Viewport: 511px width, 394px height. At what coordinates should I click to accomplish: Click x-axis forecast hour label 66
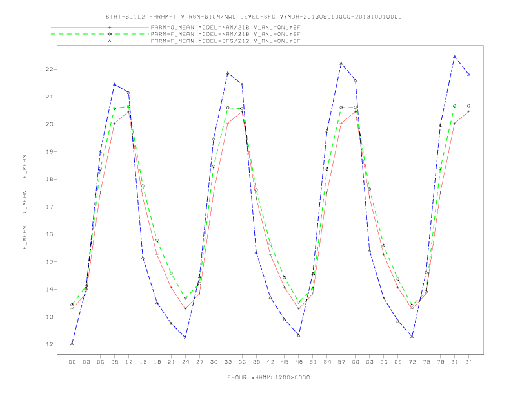(x=384, y=362)
